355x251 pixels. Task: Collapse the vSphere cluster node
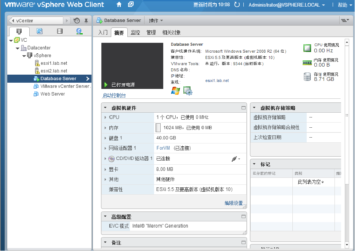pos(24,56)
